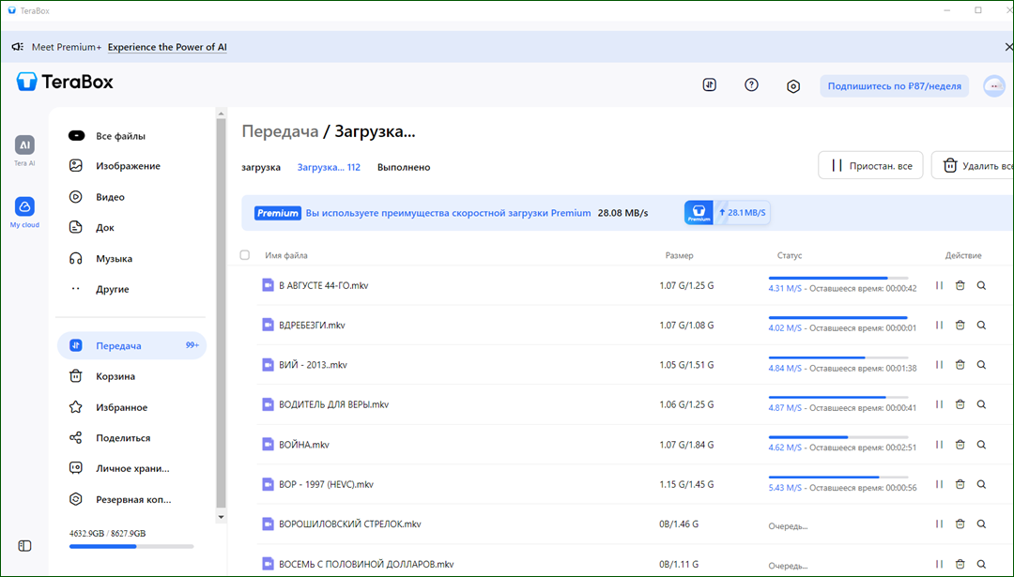Click storage usage bar 4632.9GB / 8627.9GB
Image resolution: width=1014 pixels, height=577 pixels.
pos(131,547)
